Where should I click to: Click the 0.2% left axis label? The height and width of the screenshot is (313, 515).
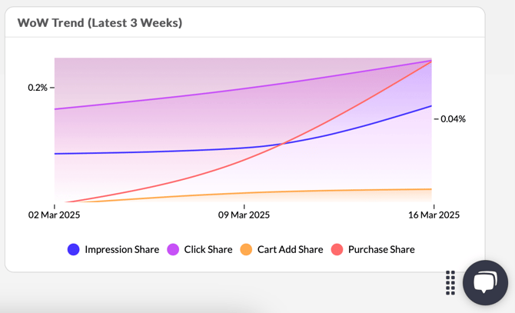click(38, 88)
